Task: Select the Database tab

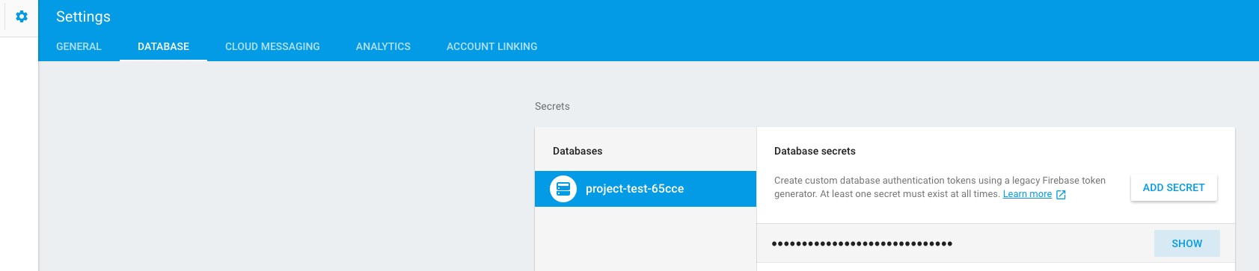Action: 163,46
